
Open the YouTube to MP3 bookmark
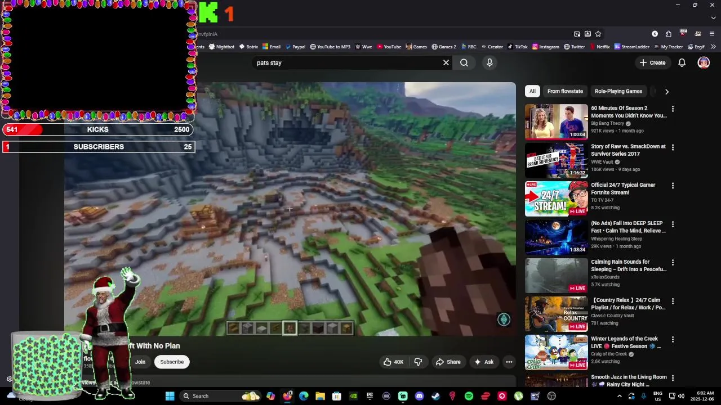click(330, 47)
